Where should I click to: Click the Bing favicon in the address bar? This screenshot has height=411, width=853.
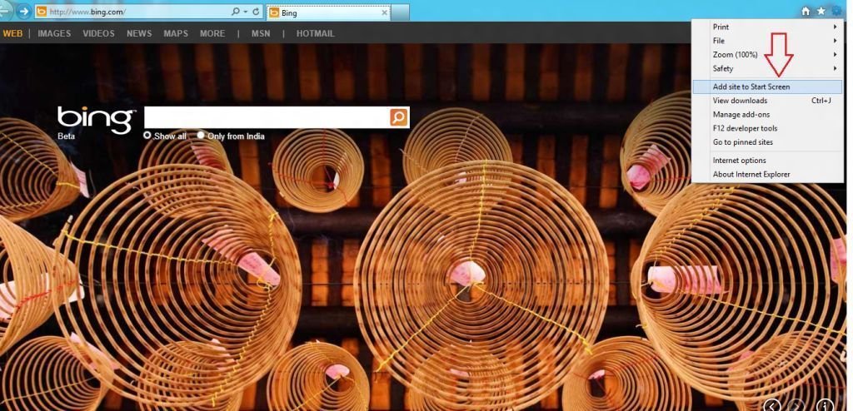tap(40, 12)
